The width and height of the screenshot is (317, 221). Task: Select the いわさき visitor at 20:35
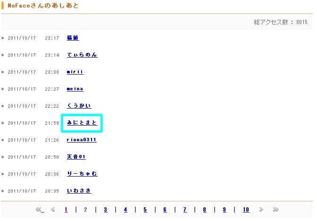tap(79, 191)
